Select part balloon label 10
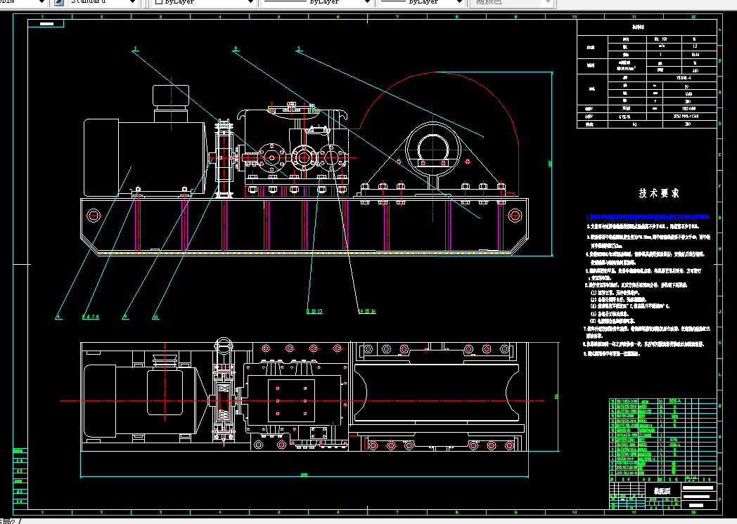Screen dimensions: 737x524 coord(155,317)
